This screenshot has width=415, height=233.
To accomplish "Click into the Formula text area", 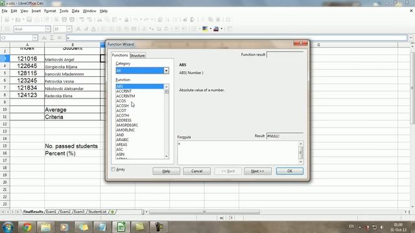I will 238,153.
